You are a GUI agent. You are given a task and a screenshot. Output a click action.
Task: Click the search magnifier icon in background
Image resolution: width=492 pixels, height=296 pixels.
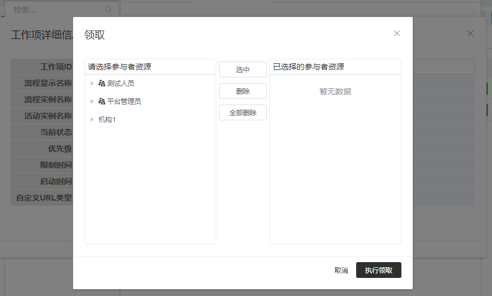(x=109, y=10)
